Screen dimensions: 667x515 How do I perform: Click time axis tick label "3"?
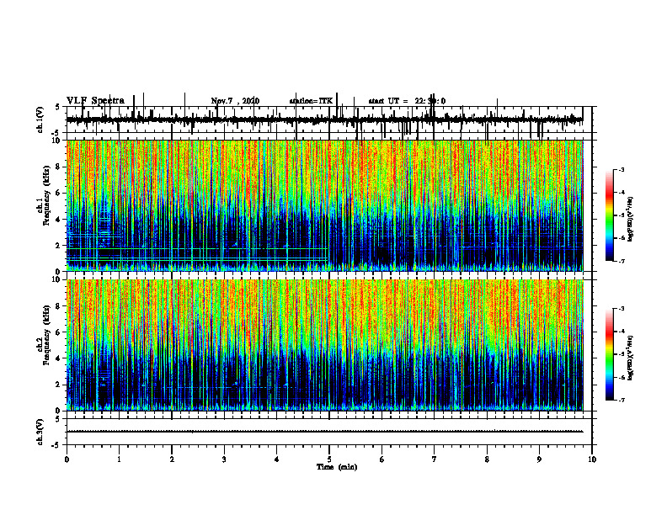point(224,459)
